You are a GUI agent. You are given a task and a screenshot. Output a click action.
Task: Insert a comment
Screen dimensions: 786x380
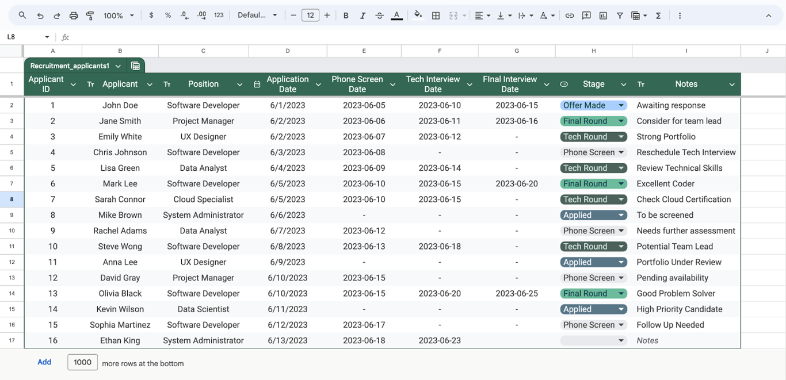click(586, 16)
